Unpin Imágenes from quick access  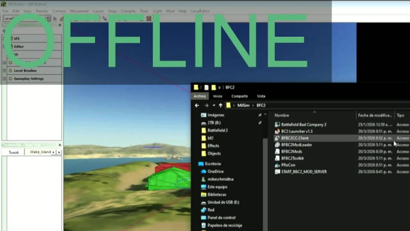click(260, 115)
